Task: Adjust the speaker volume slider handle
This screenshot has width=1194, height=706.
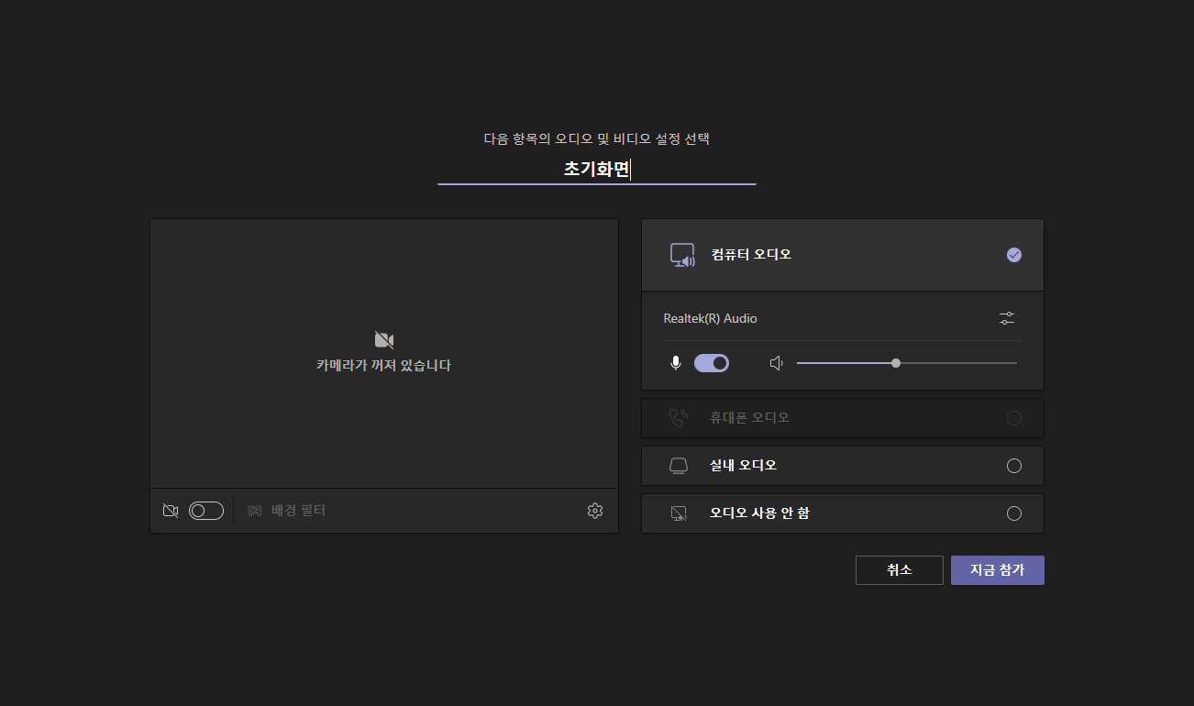Action: pyautogui.click(x=895, y=362)
